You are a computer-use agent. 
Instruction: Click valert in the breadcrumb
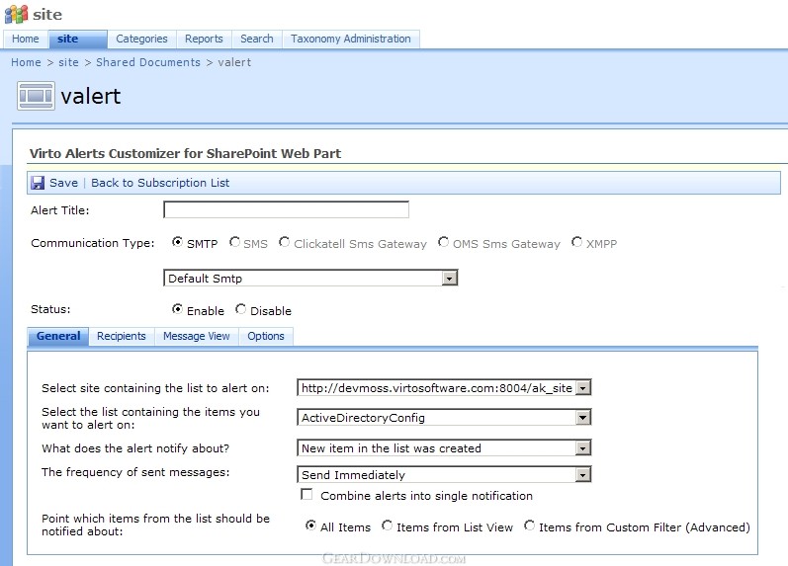(x=234, y=62)
